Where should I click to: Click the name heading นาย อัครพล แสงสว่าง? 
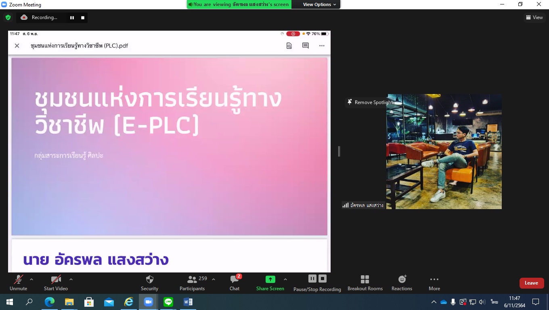(96, 259)
